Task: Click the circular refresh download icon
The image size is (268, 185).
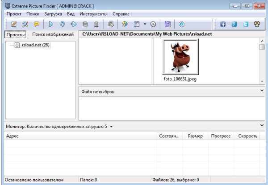Action: [x=62, y=24]
